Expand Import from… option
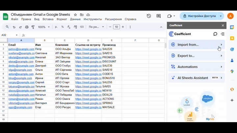 point(197,45)
